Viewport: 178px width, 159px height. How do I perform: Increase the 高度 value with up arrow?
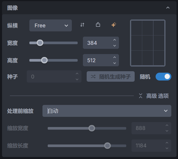(115, 58)
